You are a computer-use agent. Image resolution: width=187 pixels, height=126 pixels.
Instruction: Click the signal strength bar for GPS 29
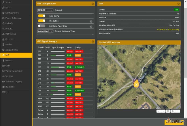[x=58, y=90]
